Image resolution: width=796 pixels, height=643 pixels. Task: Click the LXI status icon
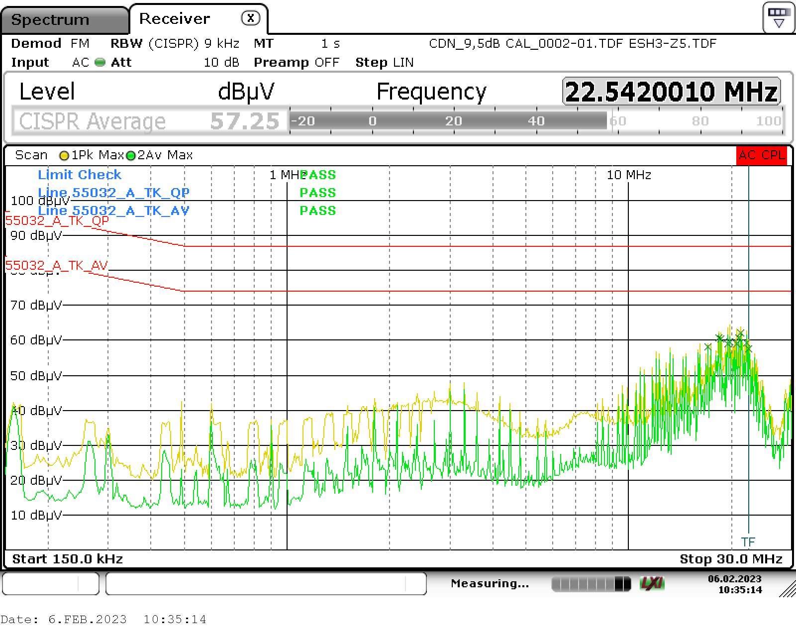[652, 583]
